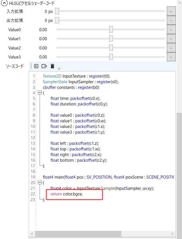
Task: Click line number 18 in the gutter
Action: coord(33,172)
